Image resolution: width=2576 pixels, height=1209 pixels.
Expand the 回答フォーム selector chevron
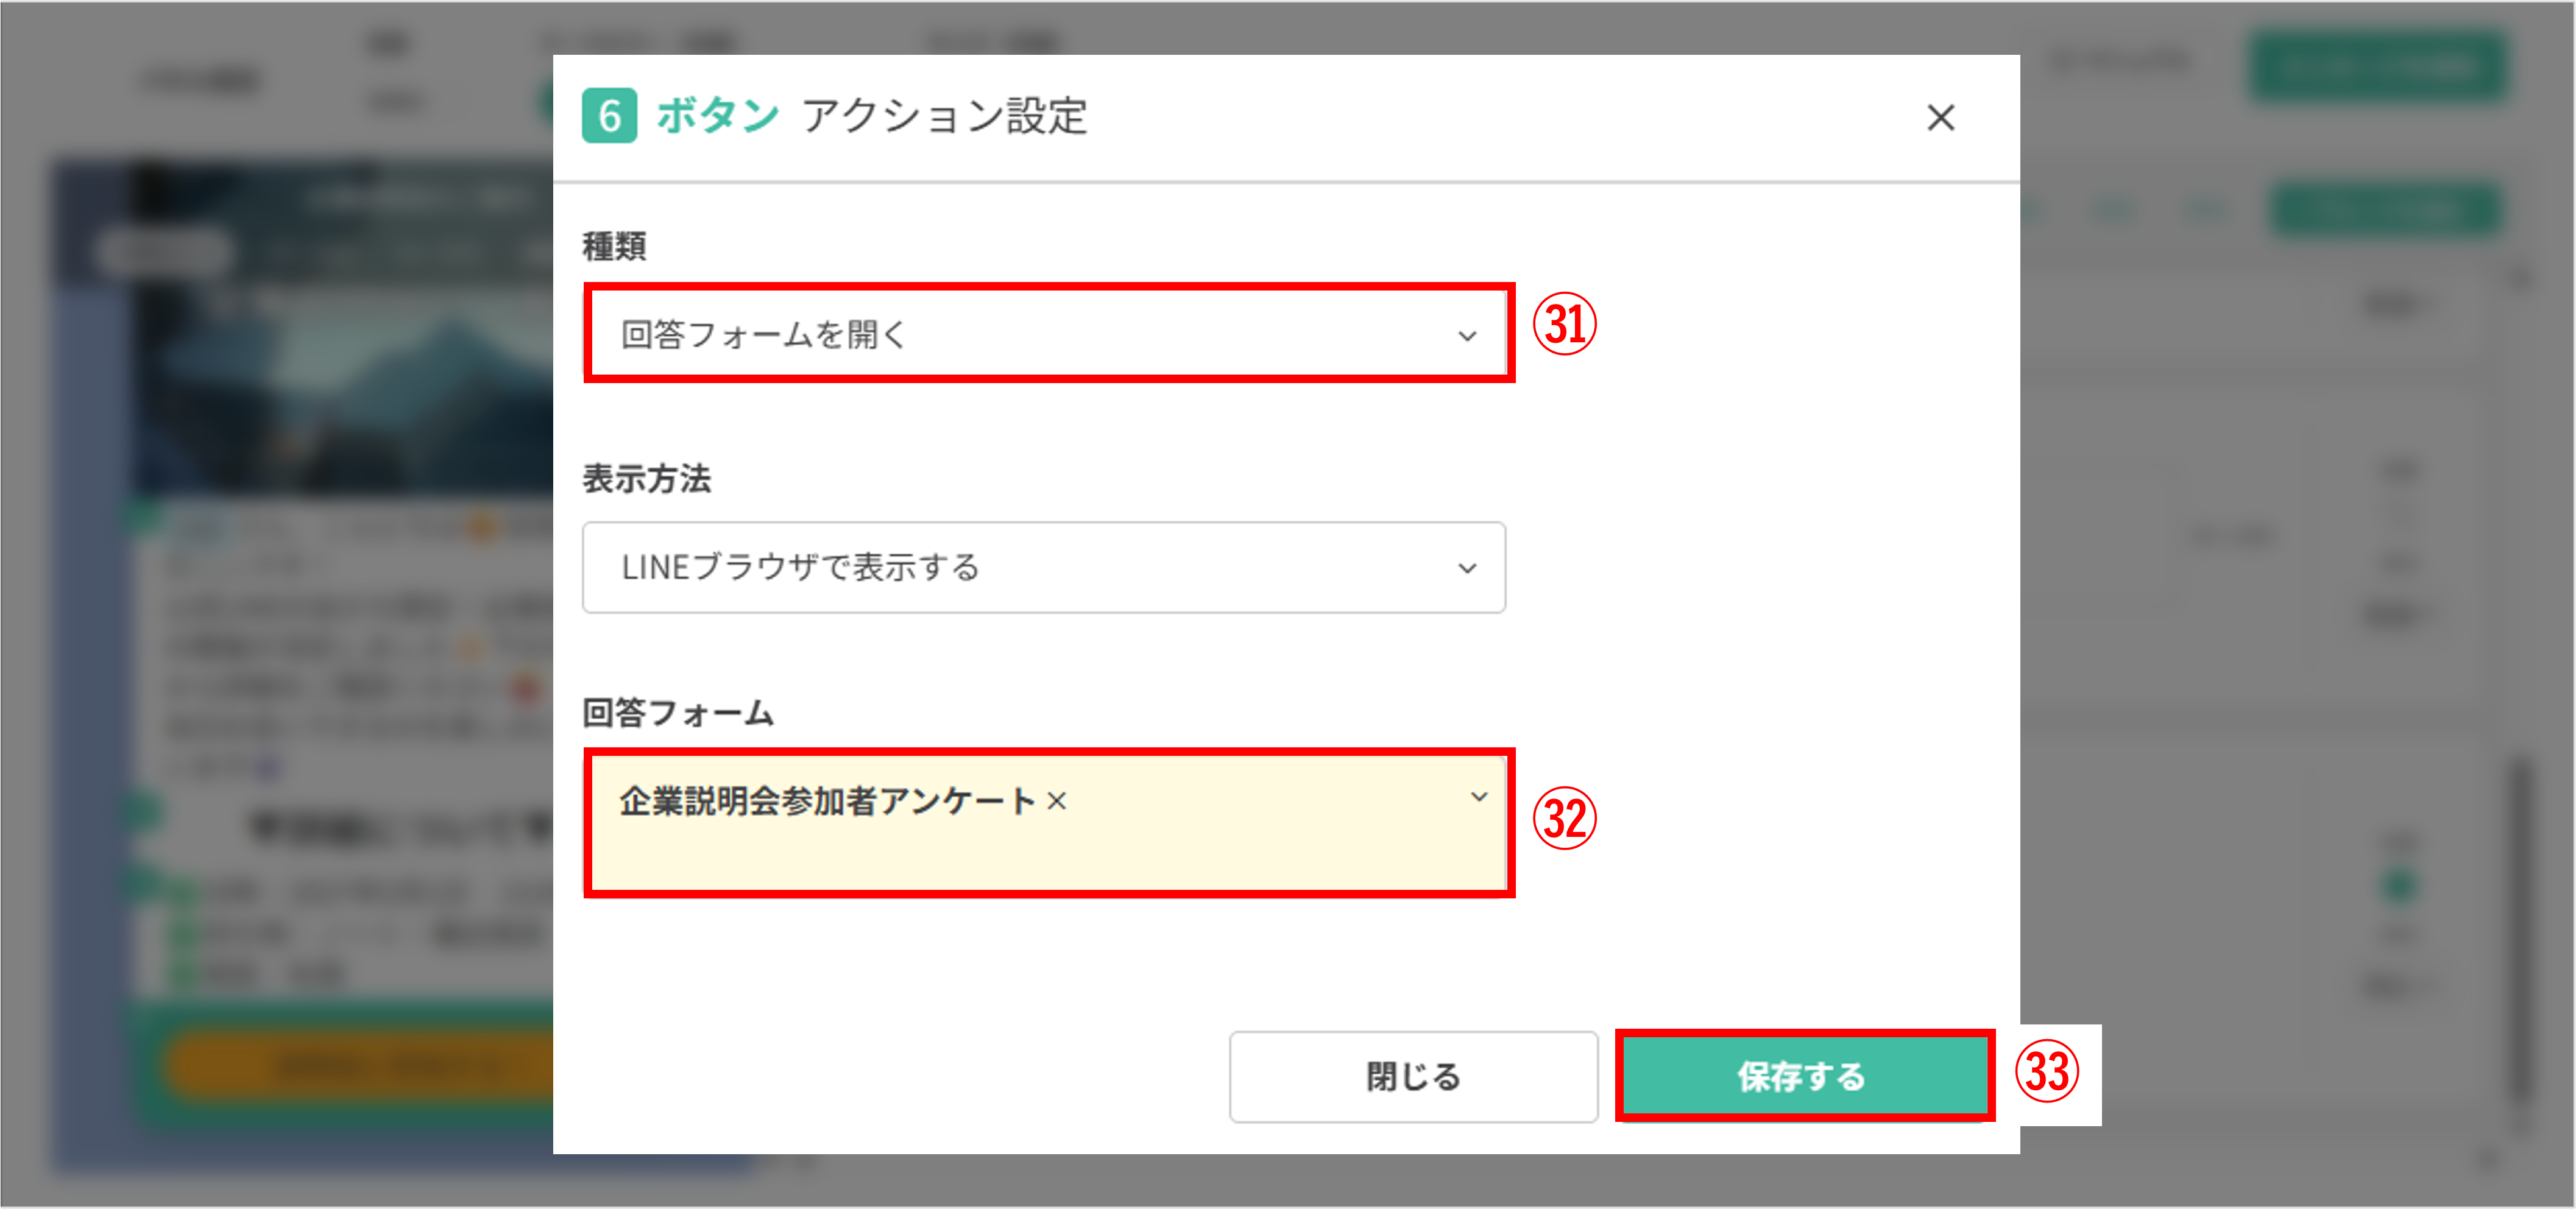[1478, 797]
